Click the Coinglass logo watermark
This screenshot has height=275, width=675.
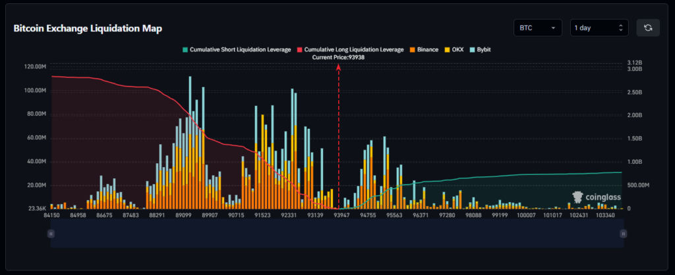596,197
